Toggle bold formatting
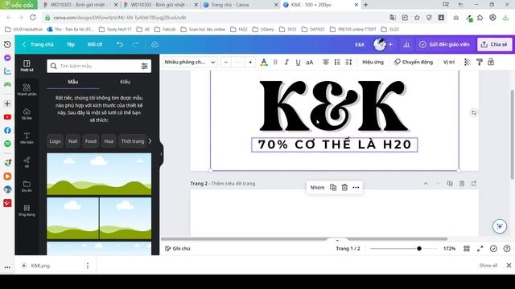Viewport: 515px width, 289px height. (x=275, y=62)
